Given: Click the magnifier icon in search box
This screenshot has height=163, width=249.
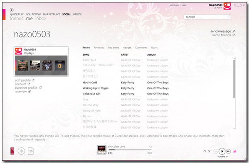Looking at the screenshot, I should [228, 17].
